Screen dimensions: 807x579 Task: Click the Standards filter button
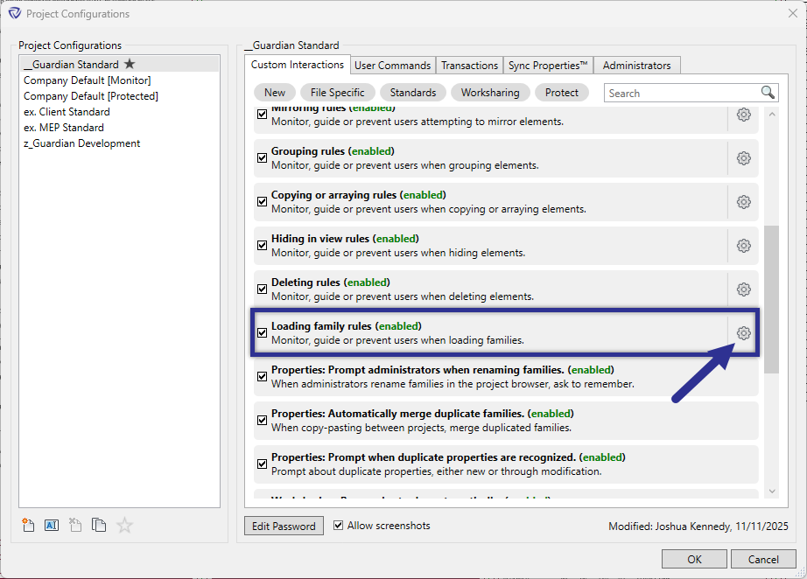412,92
